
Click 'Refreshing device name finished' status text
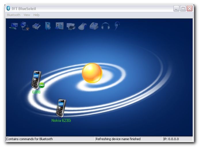pyautogui.click(x=118, y=139)
